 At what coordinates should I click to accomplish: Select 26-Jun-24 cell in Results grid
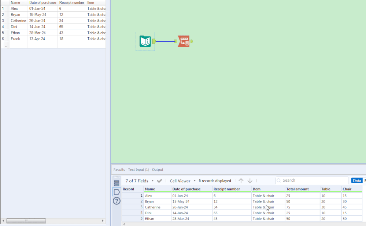pyautogui.click(x=191, y=207)
